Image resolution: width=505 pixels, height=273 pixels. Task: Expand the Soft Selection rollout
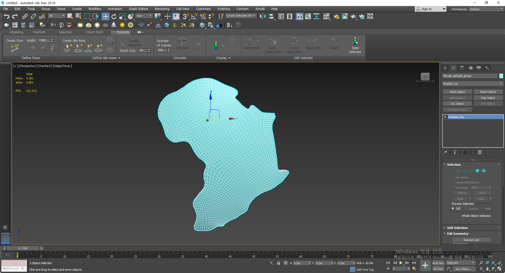[x=457, y=228]
